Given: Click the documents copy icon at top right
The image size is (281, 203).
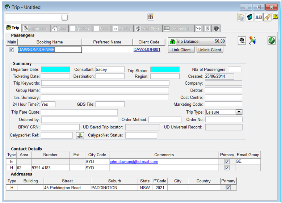Looking at the screenshot, I should point(241,17).
